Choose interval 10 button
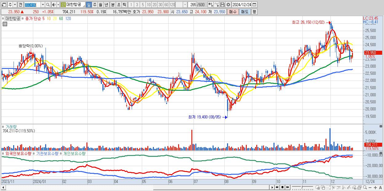Viewport: 384px width, 191px height. pyautogui.click(x=149, y=5)
